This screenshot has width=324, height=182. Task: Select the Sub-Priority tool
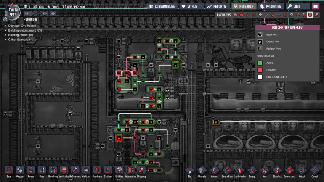tap(239, 171)
